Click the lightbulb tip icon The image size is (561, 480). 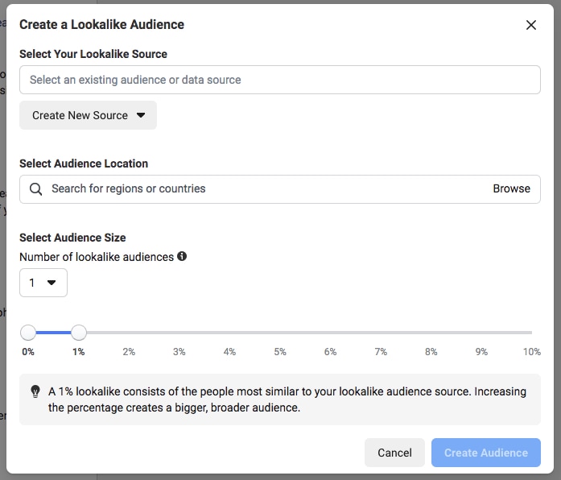pyautogui.click(x=35, y=392)
